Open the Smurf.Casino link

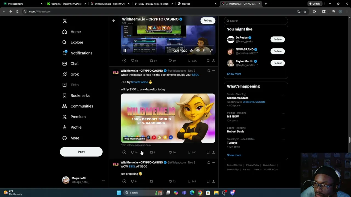coord(139,82)
